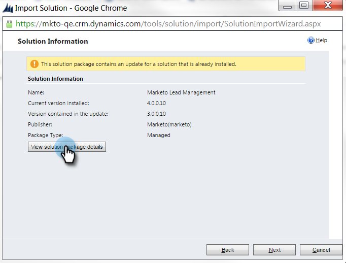346x263 pixels.
Task: Go Back to the previous wizard step
Action: point(228,250)
